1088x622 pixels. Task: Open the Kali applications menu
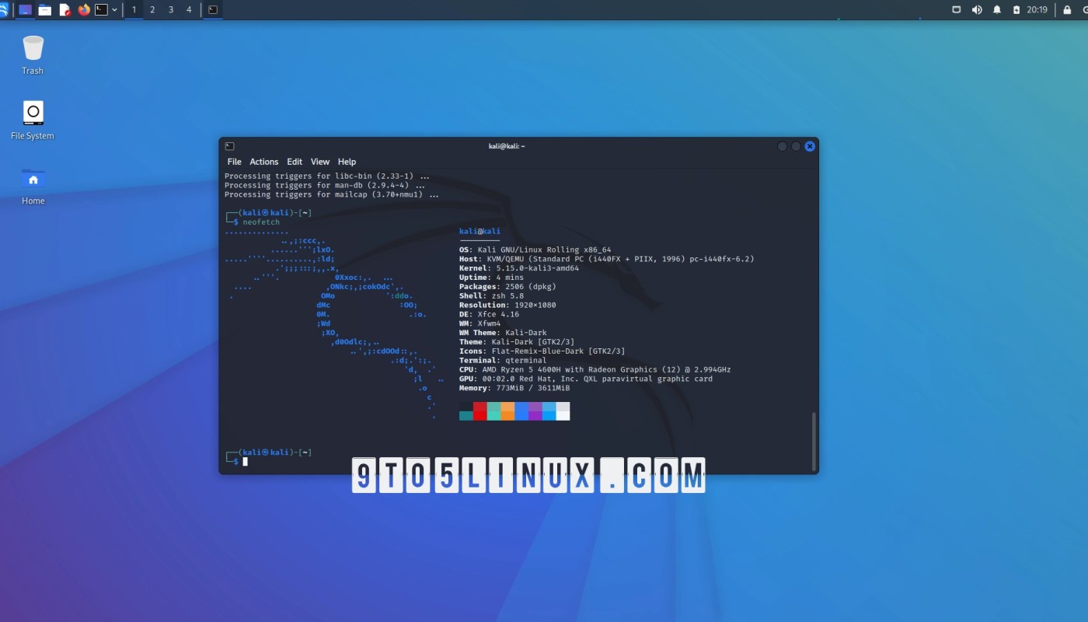click(x=4, y=10)
